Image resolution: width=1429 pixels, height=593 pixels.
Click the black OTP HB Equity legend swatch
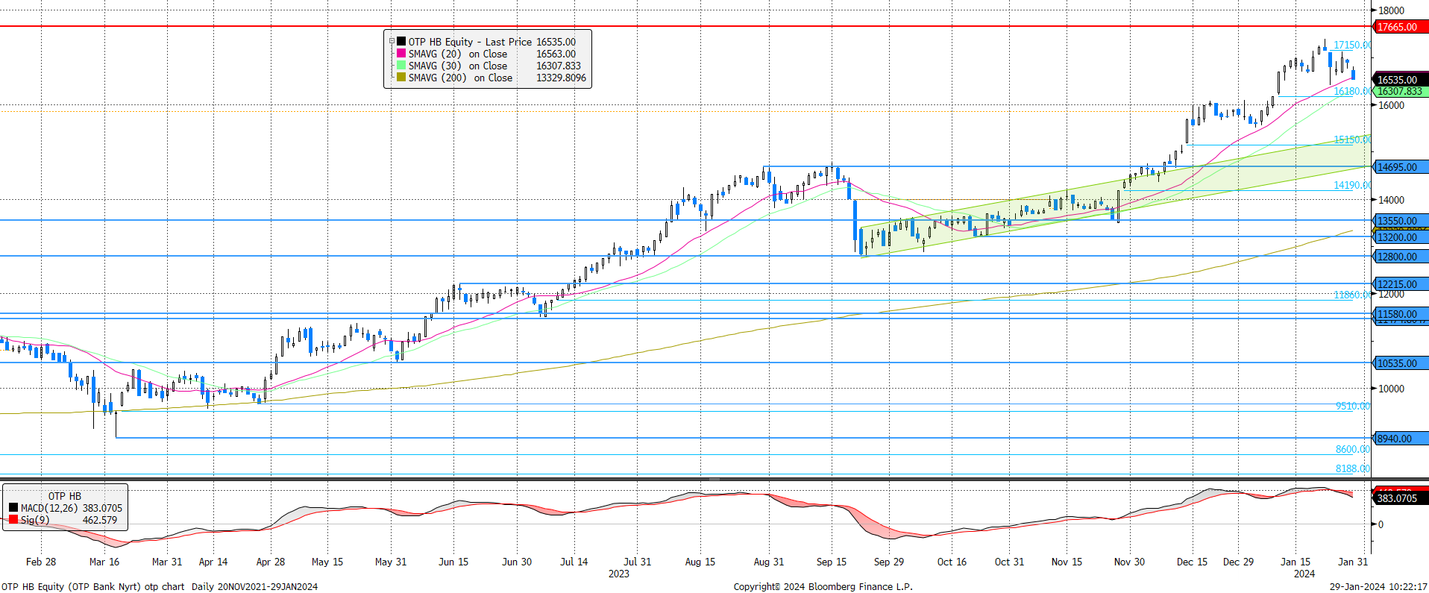tap(401, 42)
